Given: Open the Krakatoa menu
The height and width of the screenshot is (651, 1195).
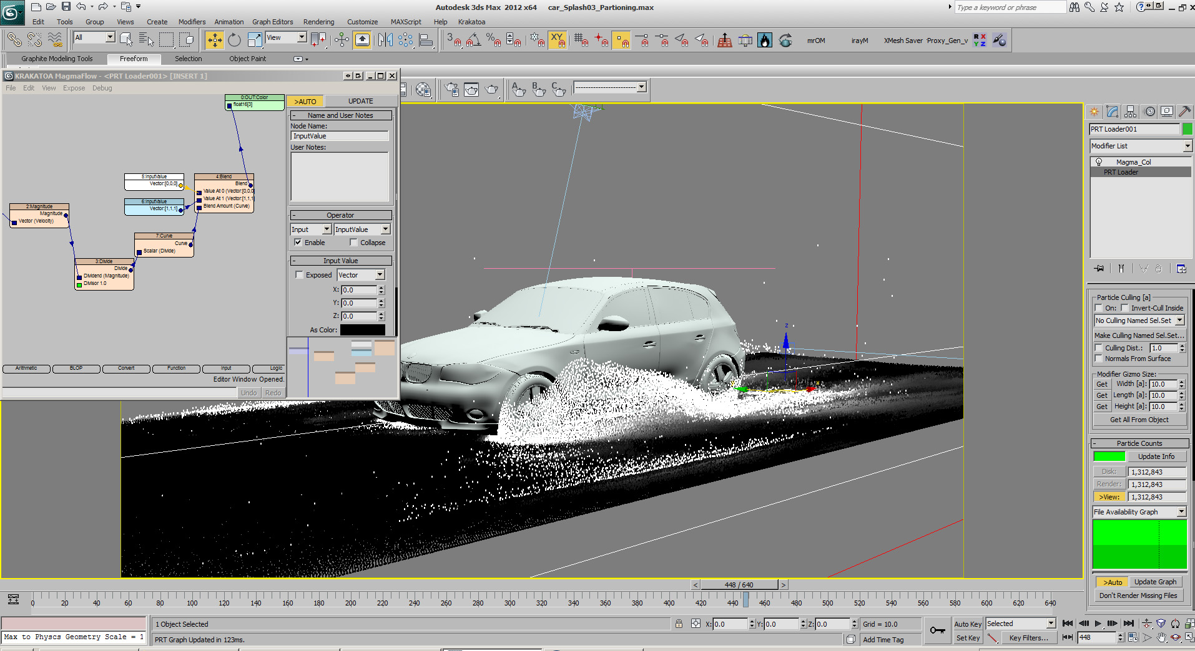Looking at the screenshot, I should [x=471, y=22].
